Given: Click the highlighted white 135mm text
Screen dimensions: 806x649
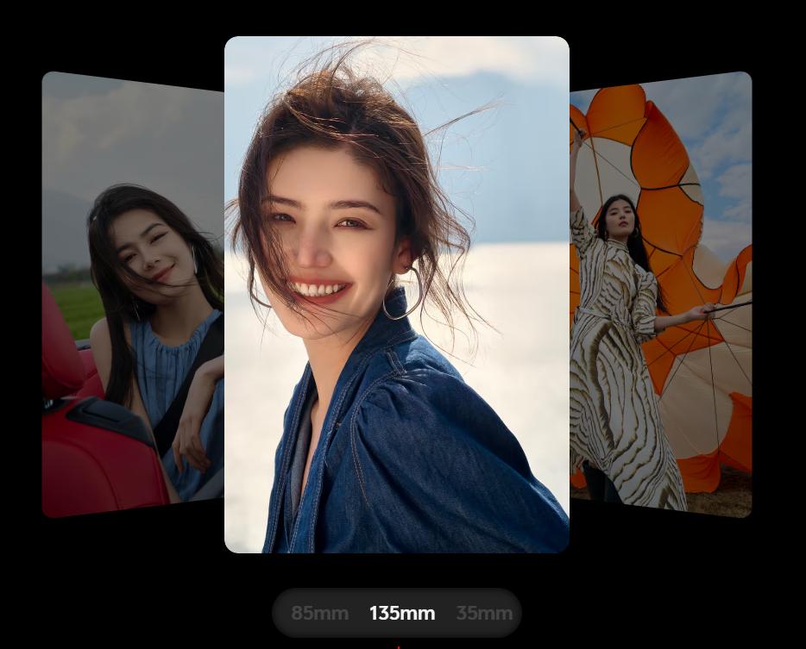Looking at the screenshot, I should point(402,614).
